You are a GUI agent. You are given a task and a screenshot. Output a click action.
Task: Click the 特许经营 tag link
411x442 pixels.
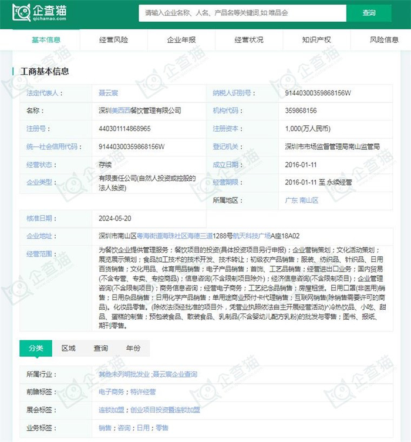point(143,392)
